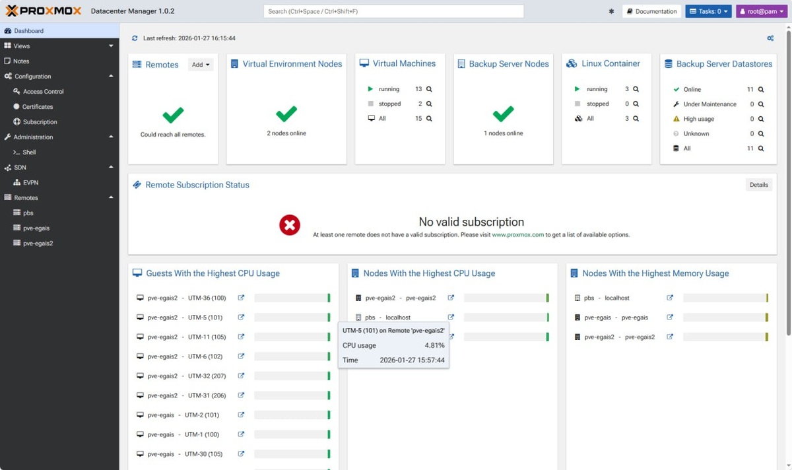This screenshot has width=792, height=470.
Task: Click the refresh icon beside Last refresh
Action: pos(135,38)
